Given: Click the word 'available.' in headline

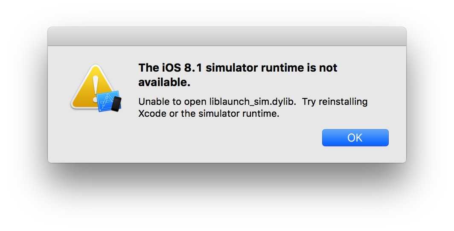Looking at the screenshot, I should tap(164, 82).
